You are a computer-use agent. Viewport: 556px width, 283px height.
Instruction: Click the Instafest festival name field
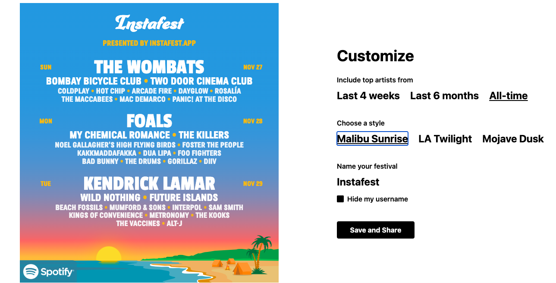point(358,182)
